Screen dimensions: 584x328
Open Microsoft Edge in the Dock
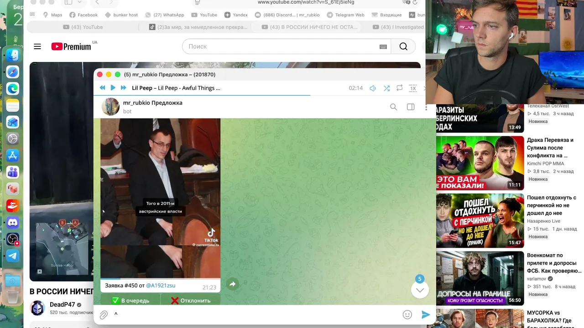13,88
